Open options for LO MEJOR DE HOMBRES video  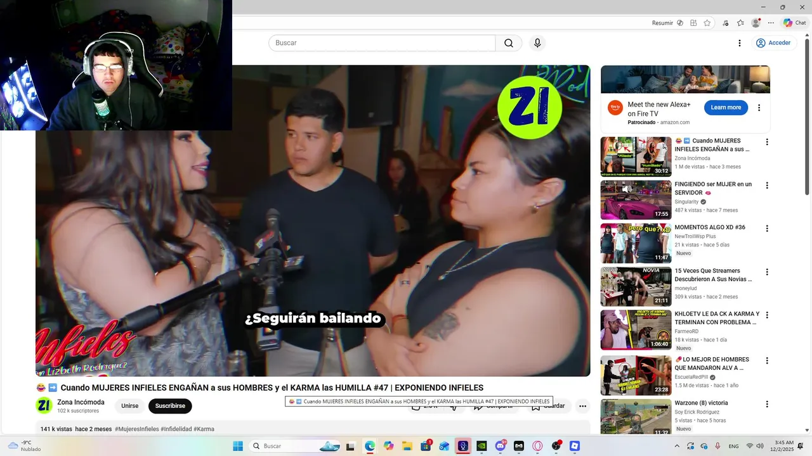coord(767,360)
